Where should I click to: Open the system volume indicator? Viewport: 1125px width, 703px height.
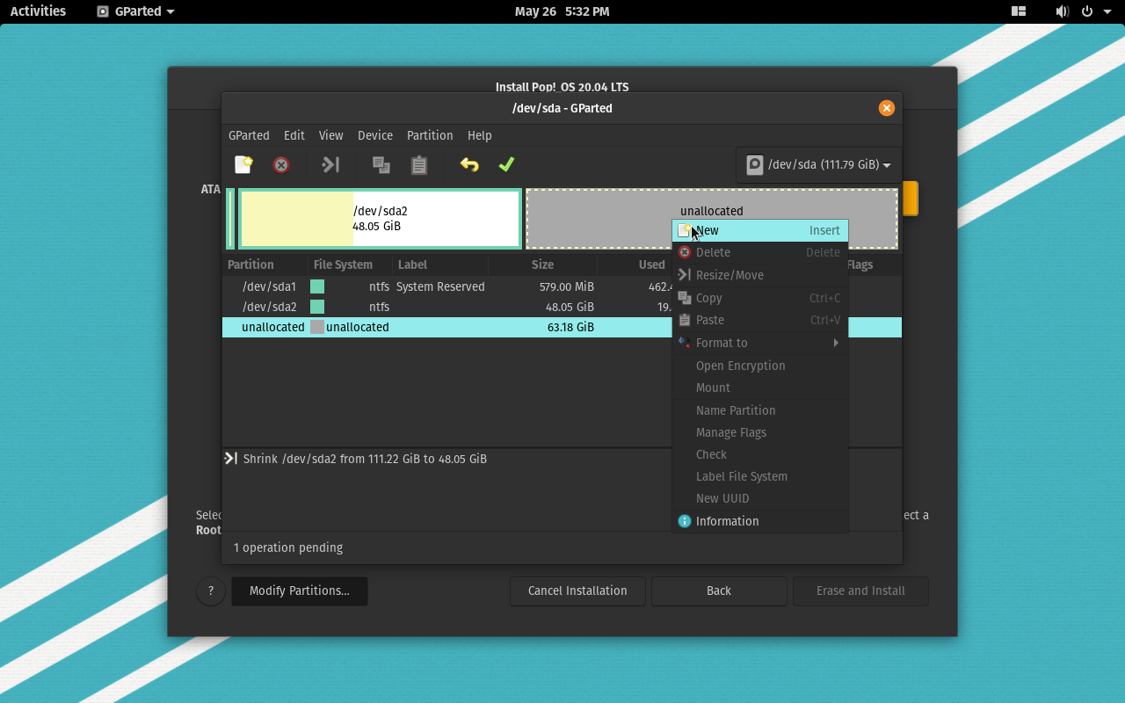(1062, 11)
